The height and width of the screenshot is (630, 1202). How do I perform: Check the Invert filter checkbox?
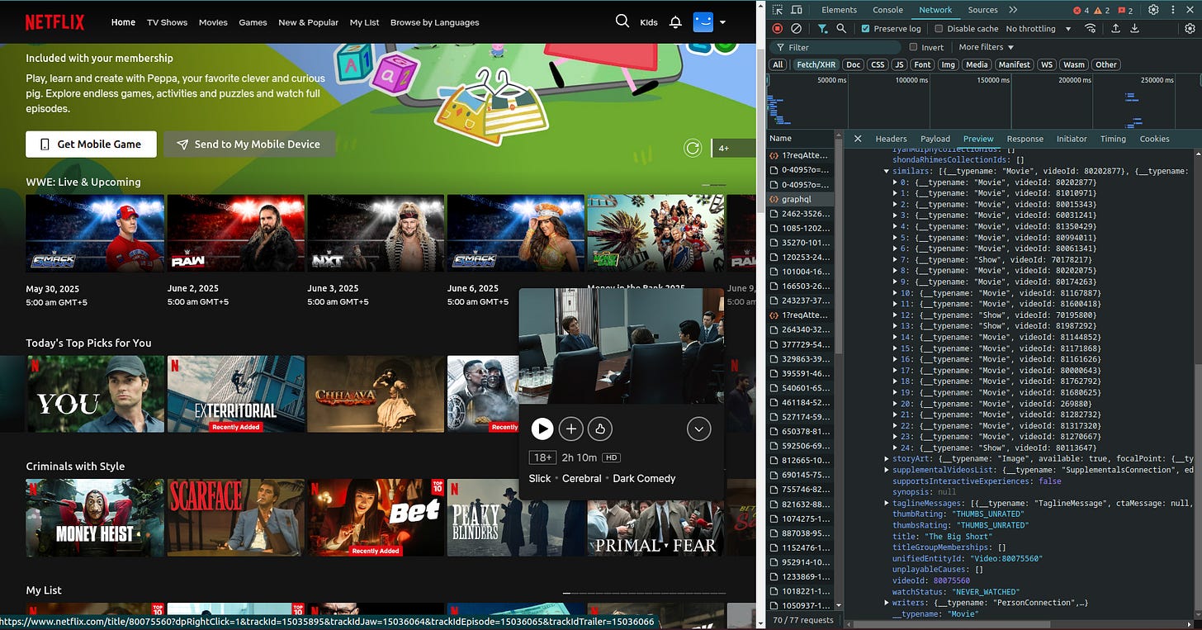pos(913,47)
